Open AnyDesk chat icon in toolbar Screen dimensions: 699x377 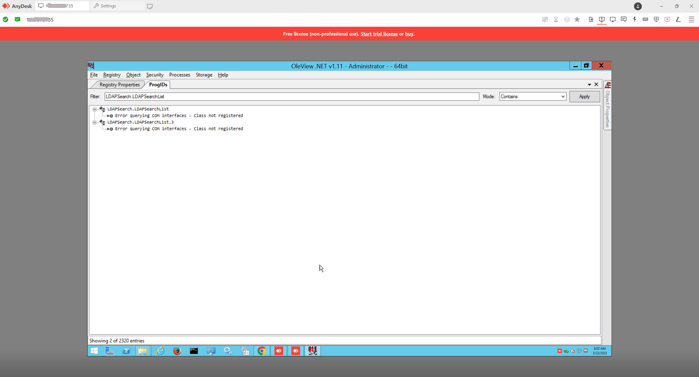point(623,19)
